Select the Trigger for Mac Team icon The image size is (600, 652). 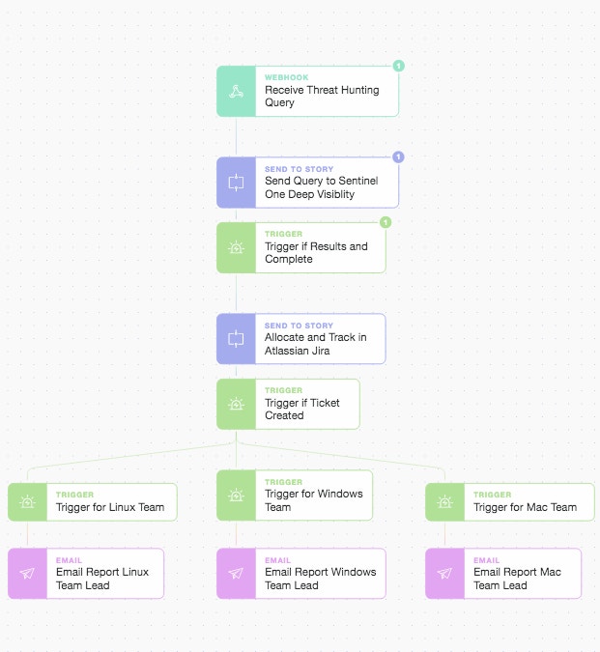[444, 502]
